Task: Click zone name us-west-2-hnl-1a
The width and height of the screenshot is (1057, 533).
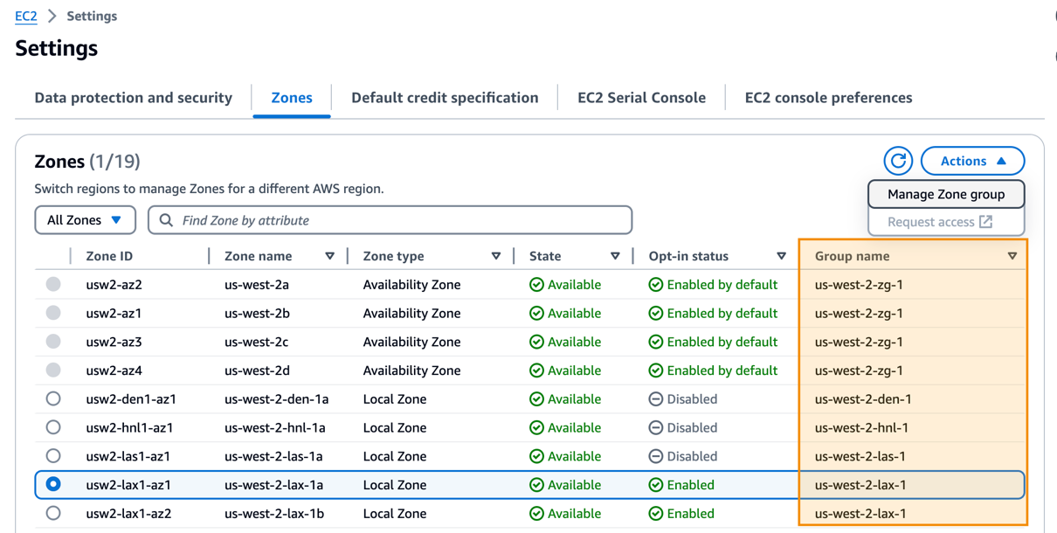Action: [275, 428]
